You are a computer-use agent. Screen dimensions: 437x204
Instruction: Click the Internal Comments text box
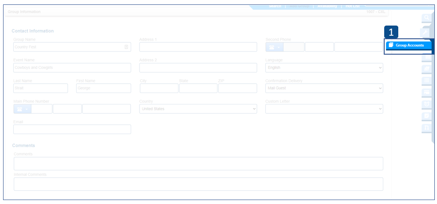coord(198,184)
